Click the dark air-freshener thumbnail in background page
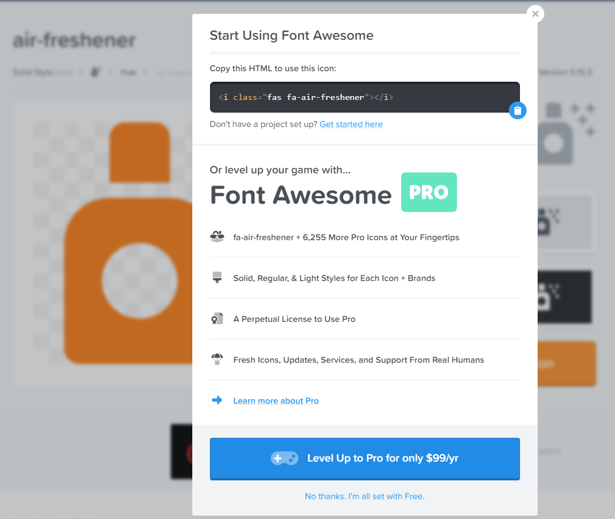Screen dimensions: 615x519 tap(564, 296)
